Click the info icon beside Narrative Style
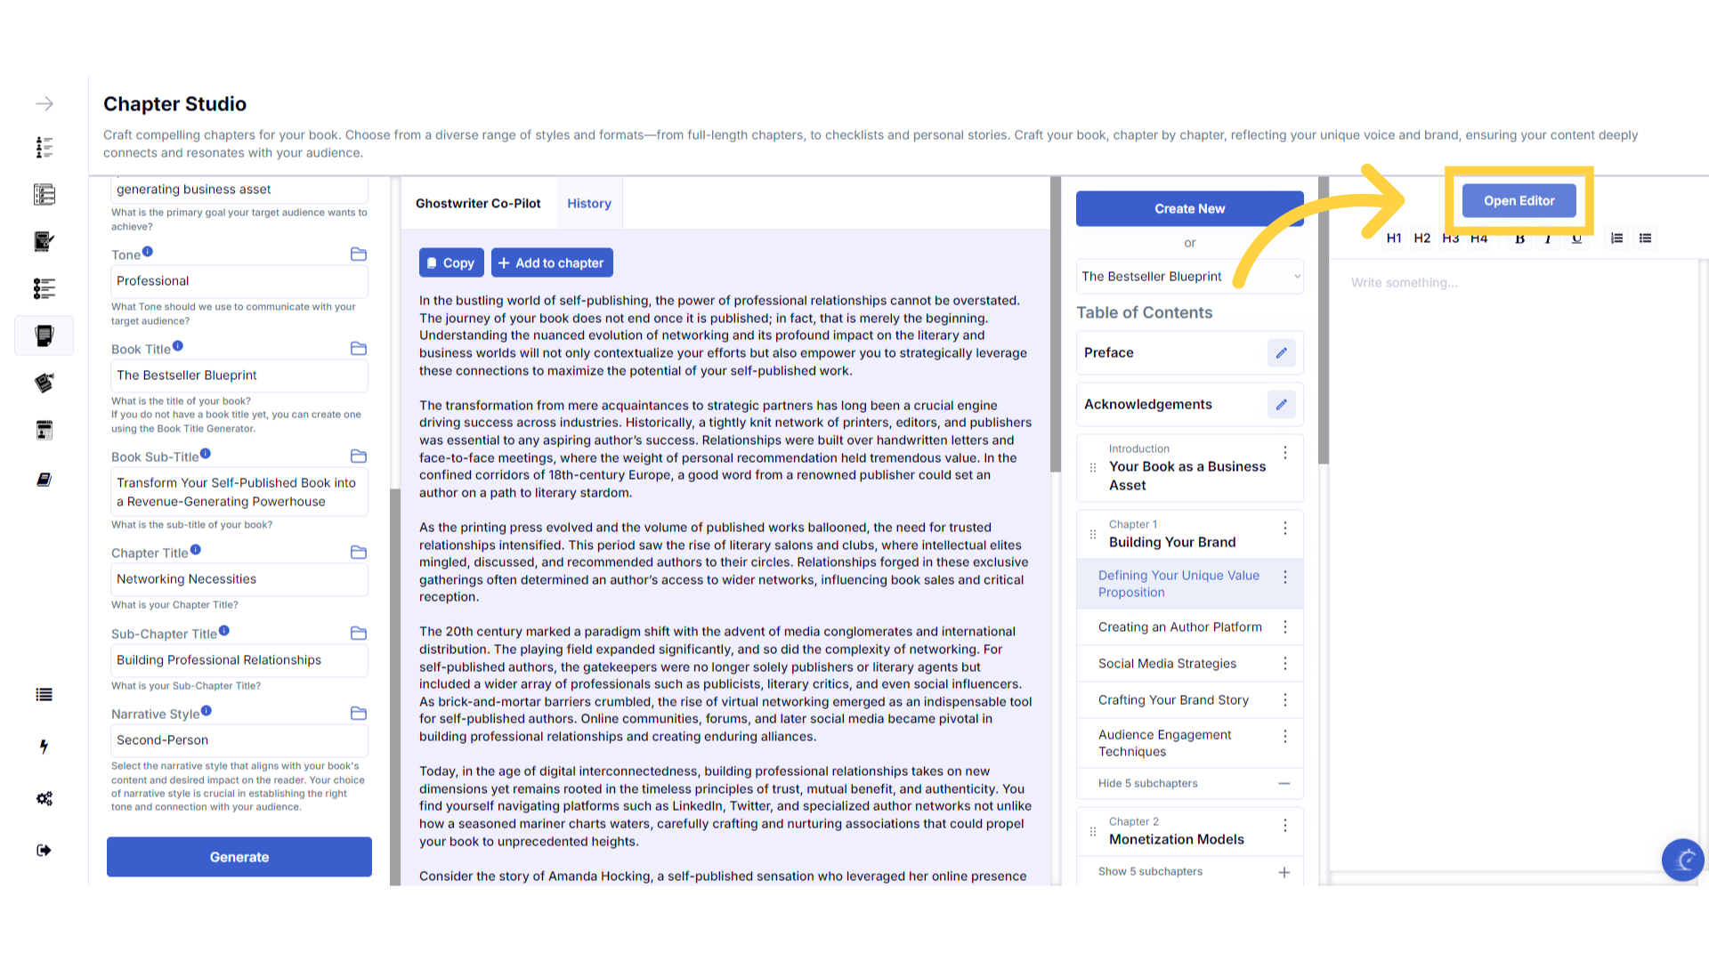The width and height of the screenshot is (1709, 961). coord(207,711)
